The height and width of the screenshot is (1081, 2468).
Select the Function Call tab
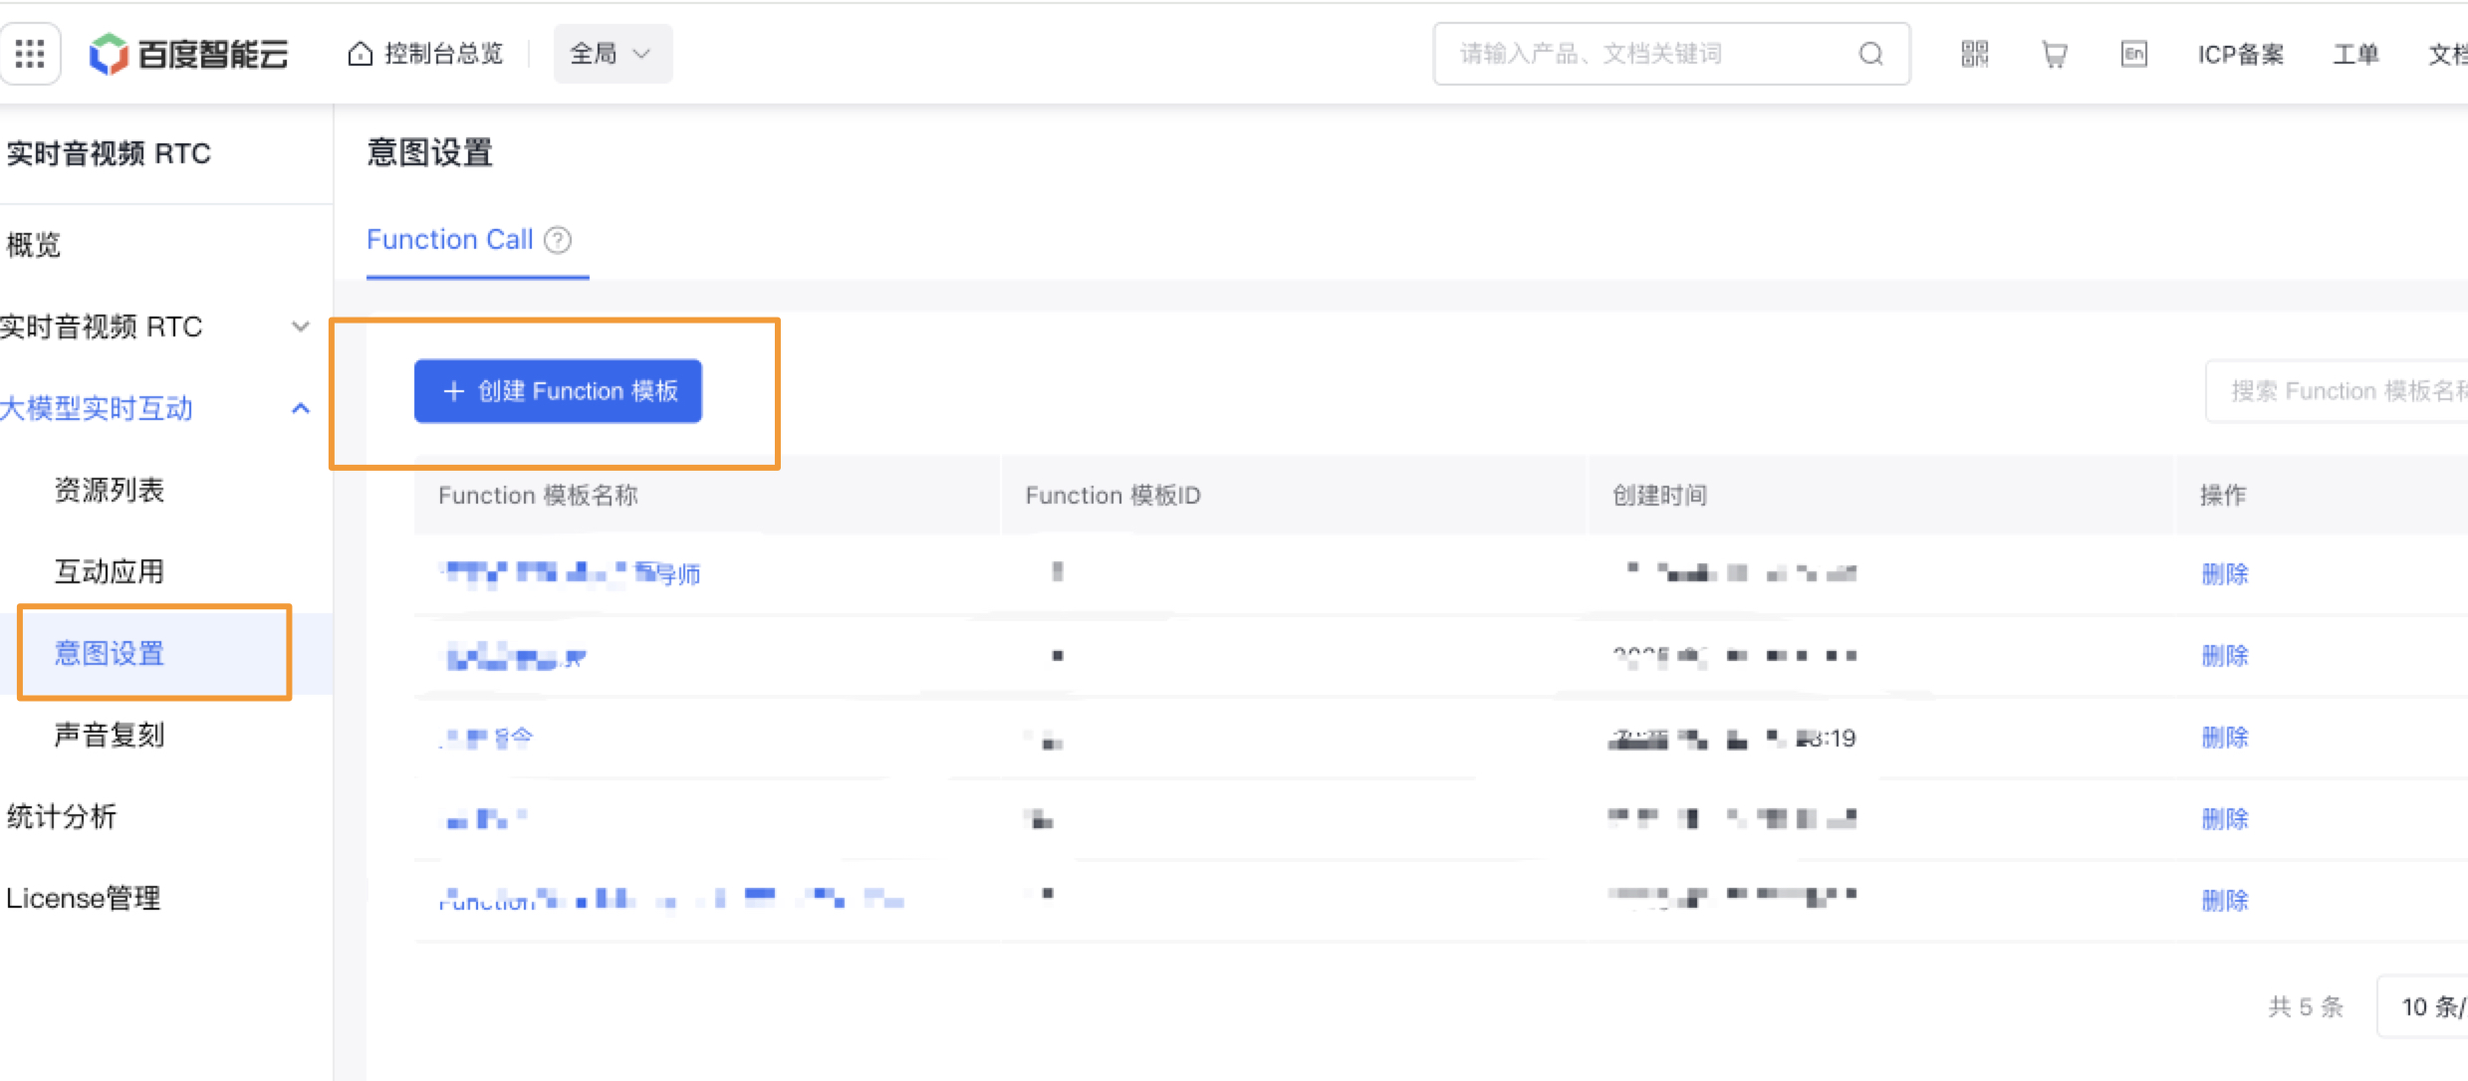click(x=450, y=240)
